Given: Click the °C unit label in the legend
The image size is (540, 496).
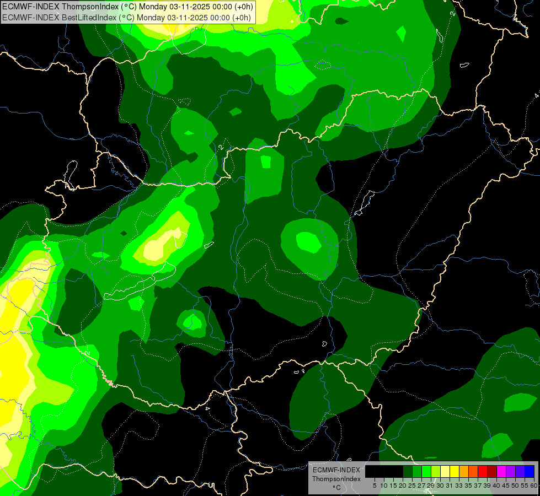Looking at the screenshot, I should [337, 488].
